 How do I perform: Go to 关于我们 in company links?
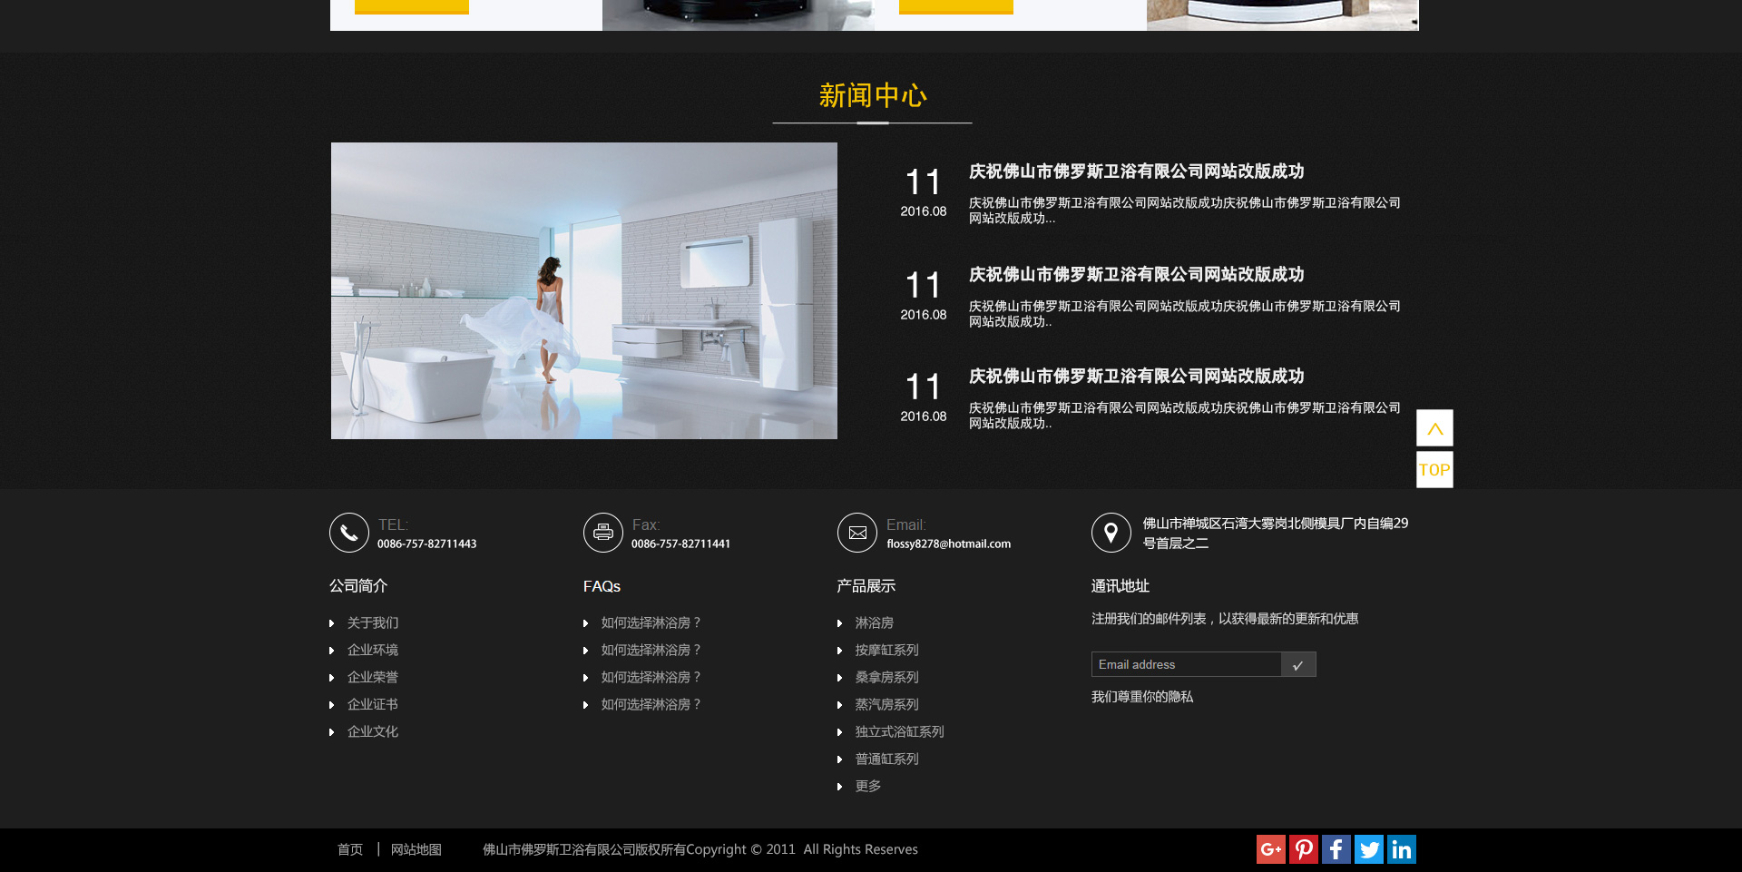pyautogui.click(x=372, y=623)
